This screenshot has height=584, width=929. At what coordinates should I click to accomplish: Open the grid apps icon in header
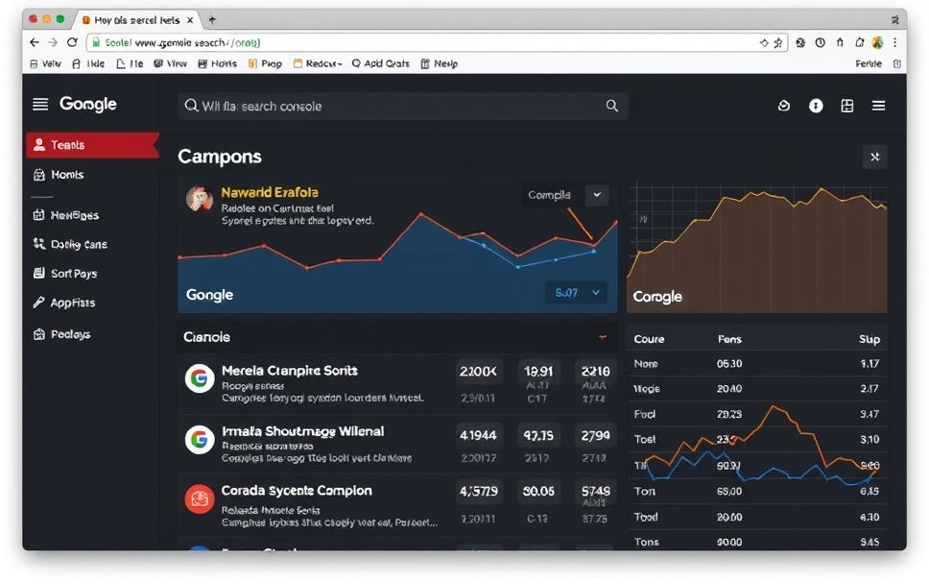tap(846, 106)
